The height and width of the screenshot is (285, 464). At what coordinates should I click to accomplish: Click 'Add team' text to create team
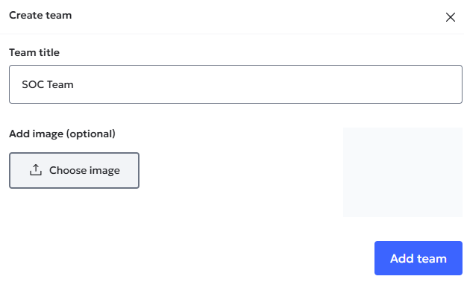tap(418, 259)
